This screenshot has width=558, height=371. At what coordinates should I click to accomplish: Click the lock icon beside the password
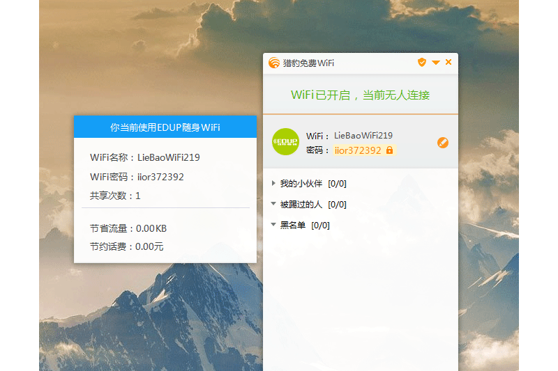point(390,150)
